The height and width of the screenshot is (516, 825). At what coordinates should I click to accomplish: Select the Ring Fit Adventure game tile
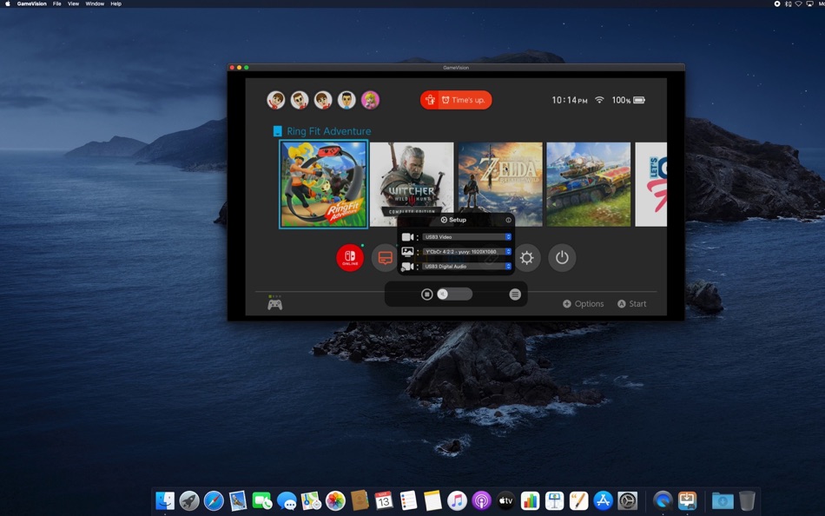click(x=324, y=184)
